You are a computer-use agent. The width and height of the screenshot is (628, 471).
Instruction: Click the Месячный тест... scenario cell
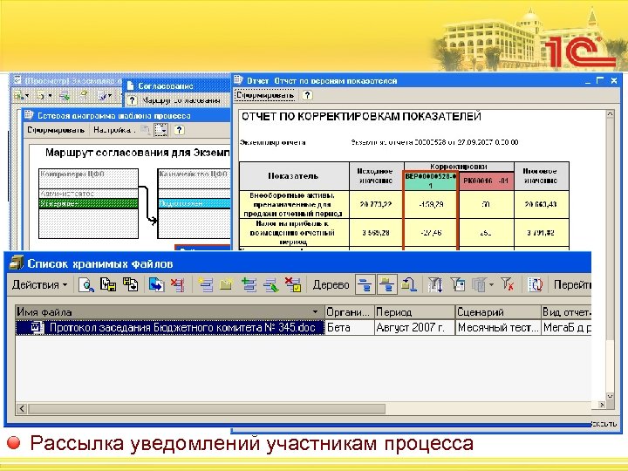coord(498,327)
